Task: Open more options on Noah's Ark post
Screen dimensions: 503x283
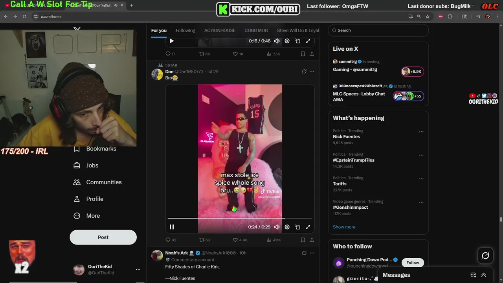Action: pos(312,253)
